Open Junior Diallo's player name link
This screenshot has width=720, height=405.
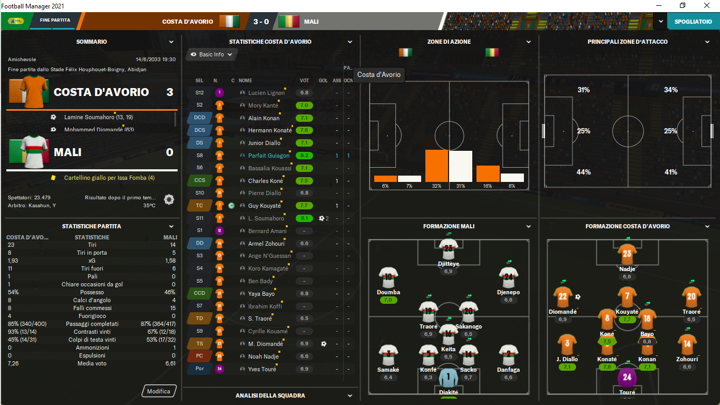coord(265,143)
